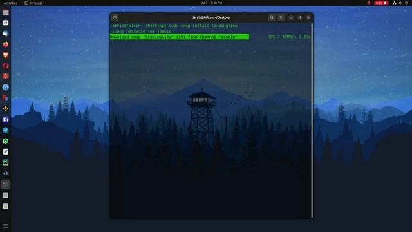This screenshot has width=412, height=232.
Task: Minimize the terminal window
Action: [x=291, y=17]
